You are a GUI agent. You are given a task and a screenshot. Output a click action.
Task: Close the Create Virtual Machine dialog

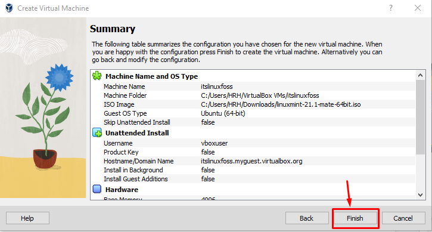coord(418,8)
